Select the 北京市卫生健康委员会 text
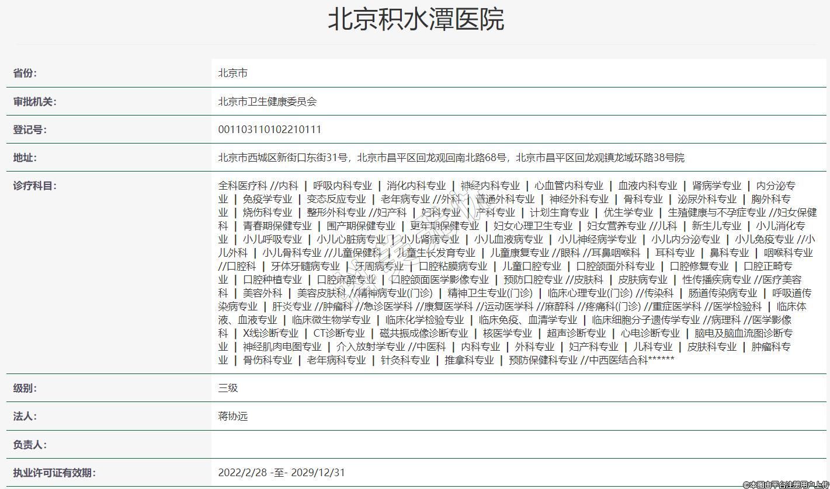830x489 pixels. (x=267, y=102)
